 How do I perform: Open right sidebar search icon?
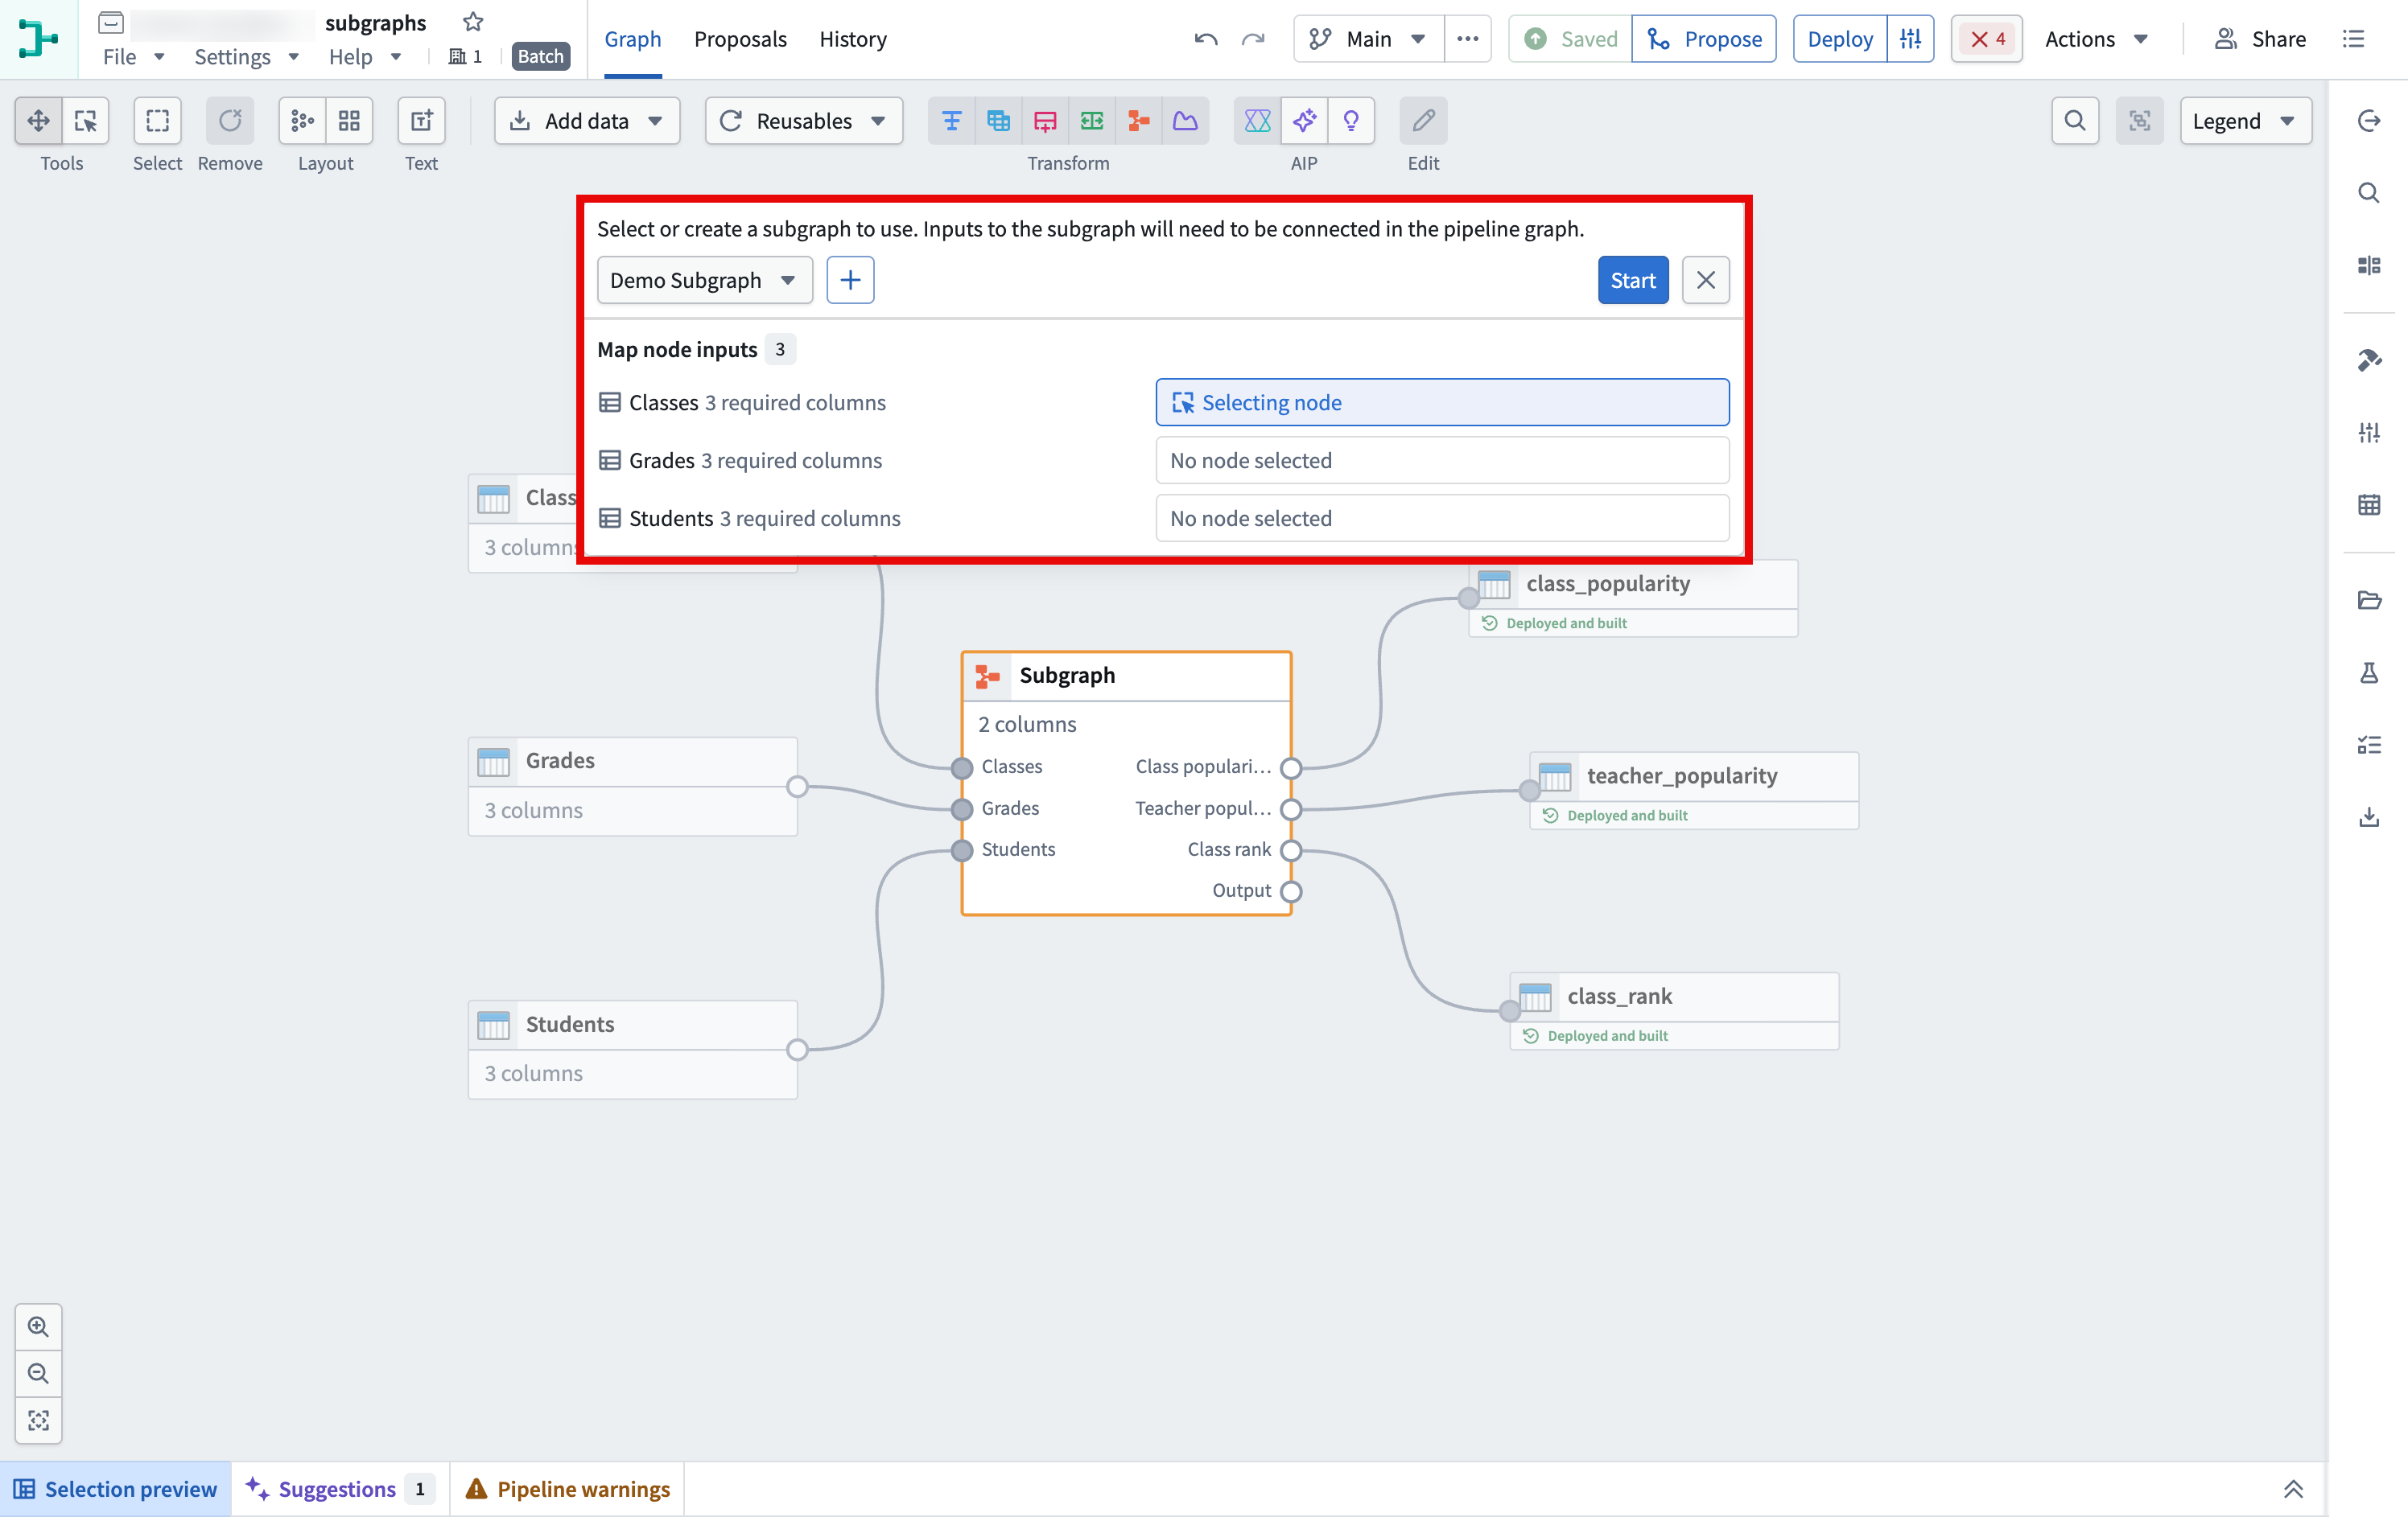click(2368, 193)
